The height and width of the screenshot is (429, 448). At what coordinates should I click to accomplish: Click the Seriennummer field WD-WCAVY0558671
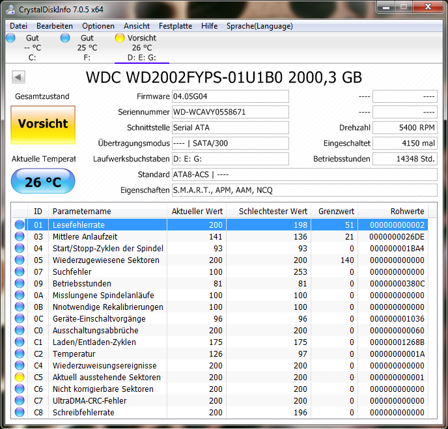tap(231, 112)
